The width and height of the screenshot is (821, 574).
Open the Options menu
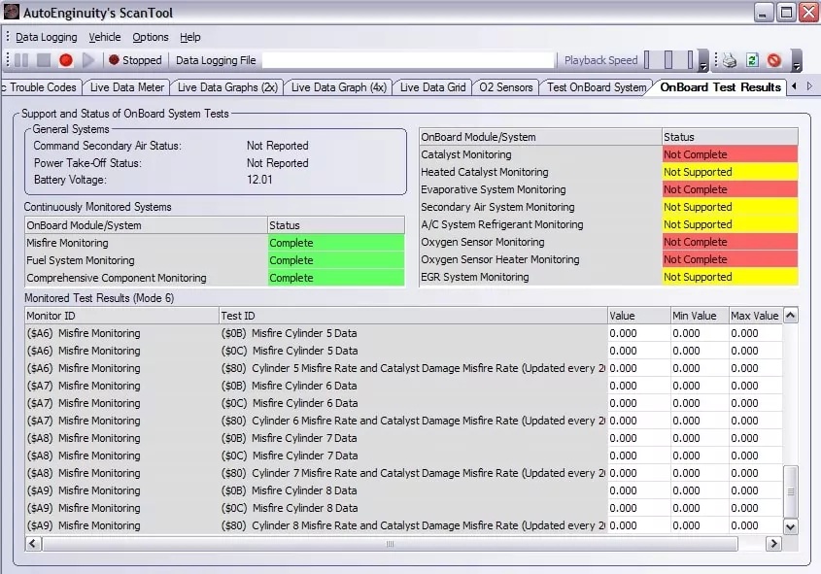pos(151,37)
